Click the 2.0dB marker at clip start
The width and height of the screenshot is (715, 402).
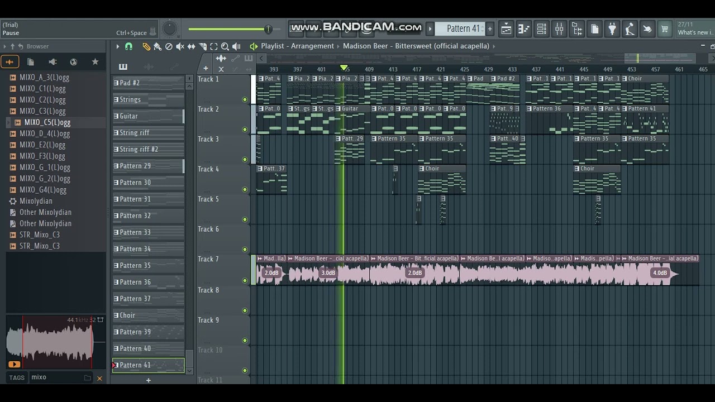coord(271,273)
